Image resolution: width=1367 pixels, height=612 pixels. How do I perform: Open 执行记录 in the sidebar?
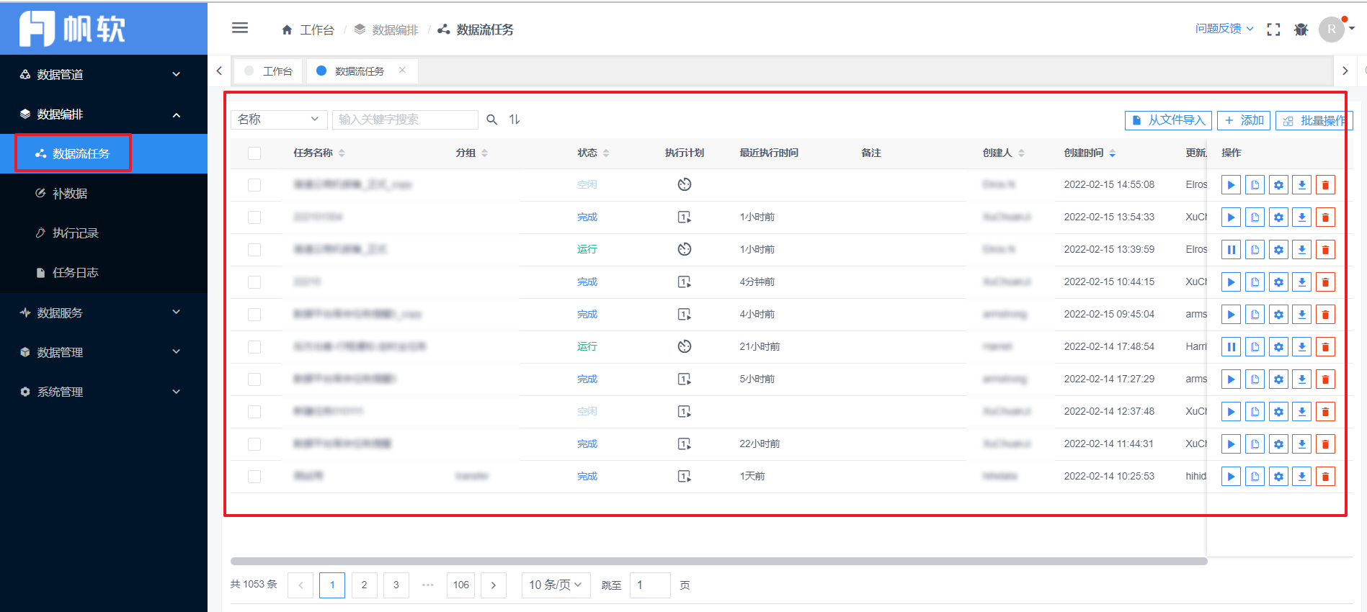point(104,233)
